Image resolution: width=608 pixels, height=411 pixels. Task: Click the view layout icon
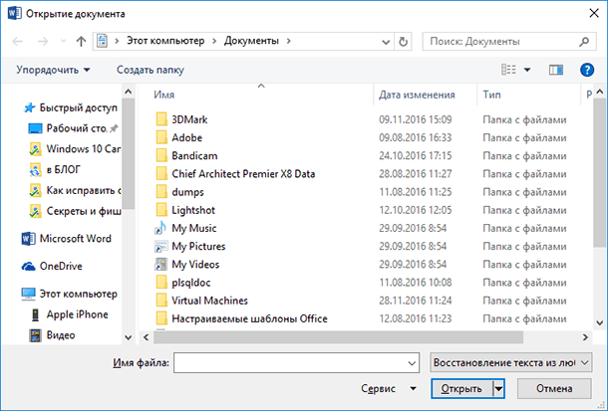(508, 70)
